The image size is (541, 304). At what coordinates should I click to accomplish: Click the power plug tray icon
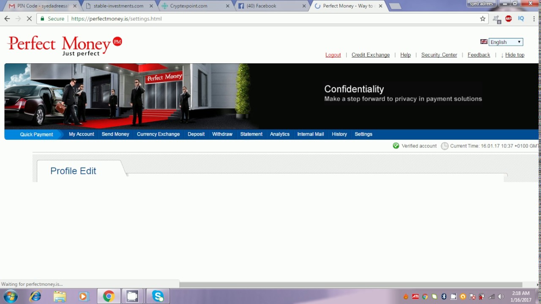(481, 297)
